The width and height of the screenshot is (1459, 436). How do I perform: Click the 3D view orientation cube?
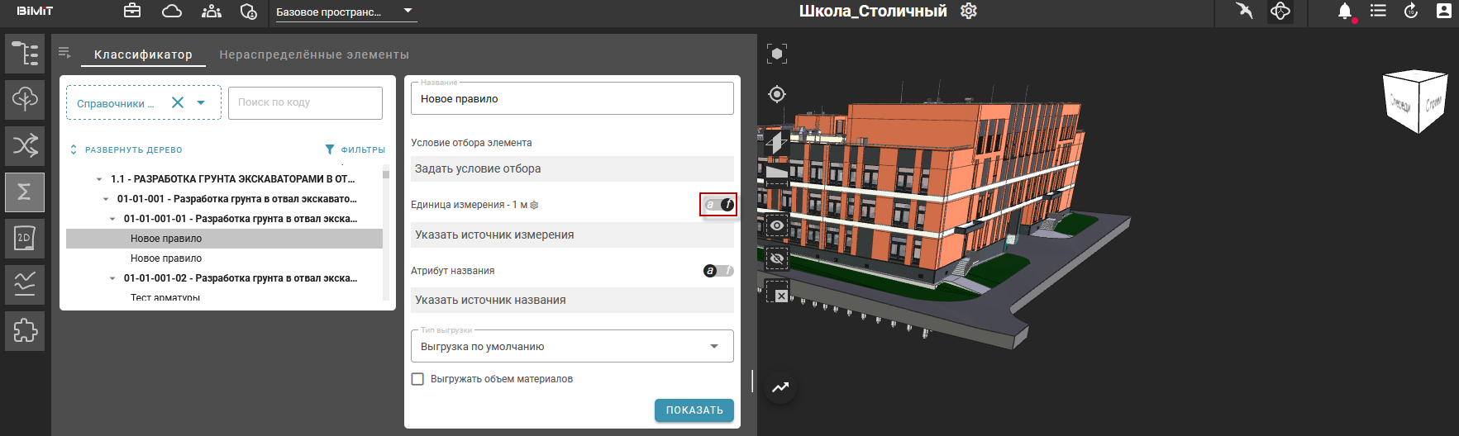[1415, 102]
